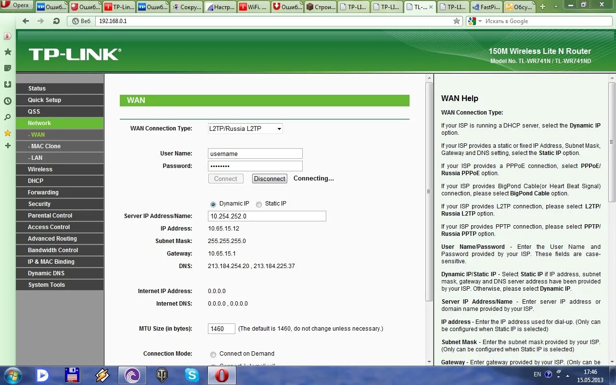Go forward with the browser forward arrow

tap(41, 21)
